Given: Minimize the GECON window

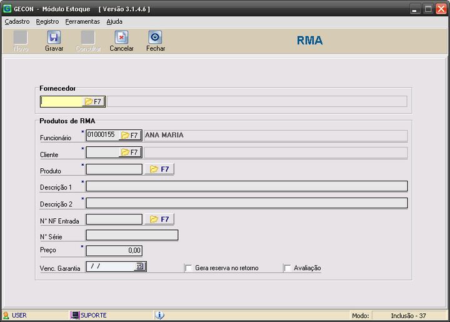Looking at the screenshot, I should tap(414, 9).
